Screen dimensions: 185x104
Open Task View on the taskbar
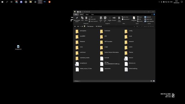(12, 2)
